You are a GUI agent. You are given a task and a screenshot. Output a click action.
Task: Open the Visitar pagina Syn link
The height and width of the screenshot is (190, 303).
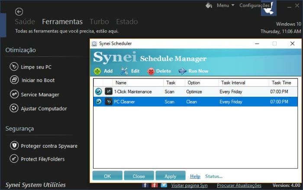tap(189, 185)
